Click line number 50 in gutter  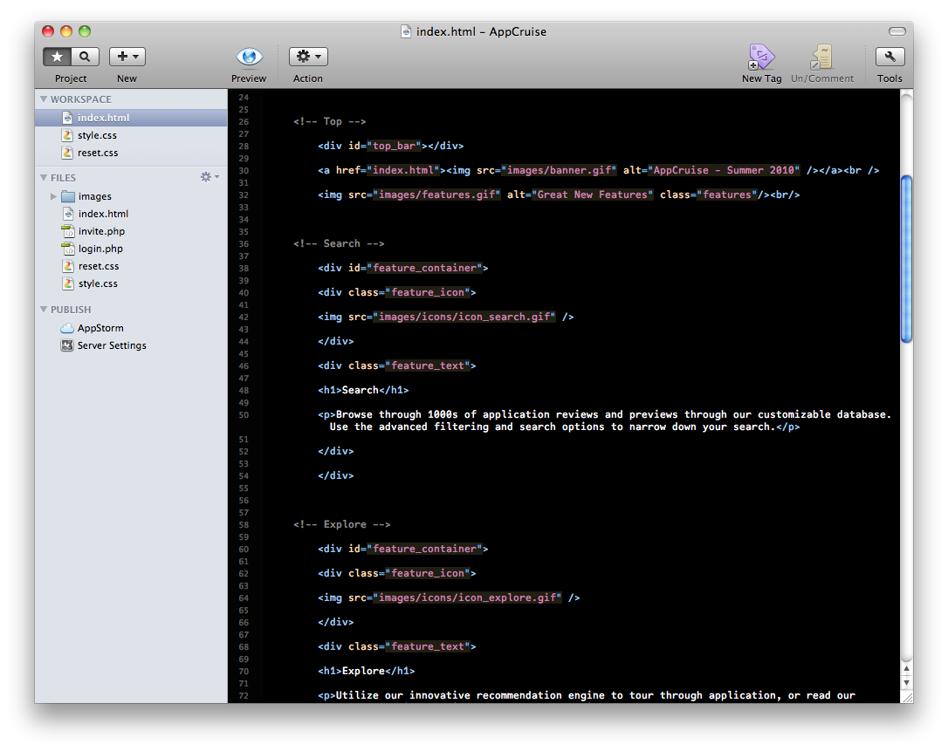click(244, 415)
